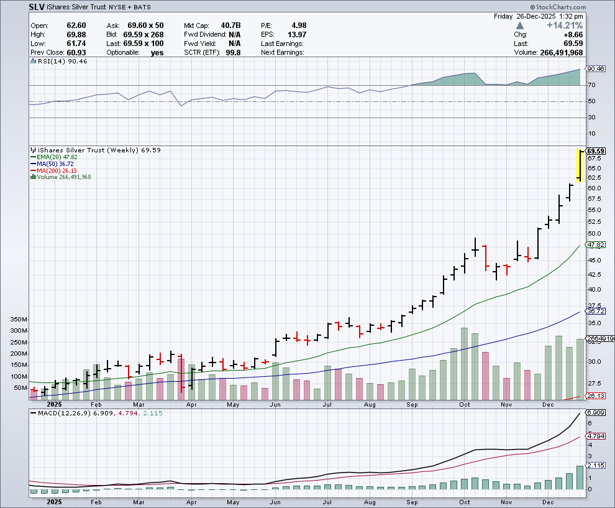
Task: Click the 350M volume axis label
Action: tap(19, 320)
